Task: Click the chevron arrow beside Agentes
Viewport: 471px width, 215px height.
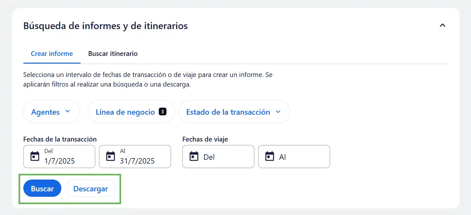Action: click(x=67, y=111)
